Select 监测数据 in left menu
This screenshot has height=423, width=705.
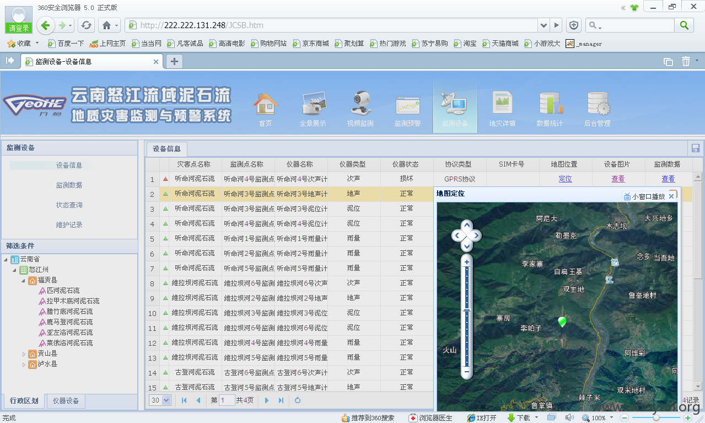69,185
